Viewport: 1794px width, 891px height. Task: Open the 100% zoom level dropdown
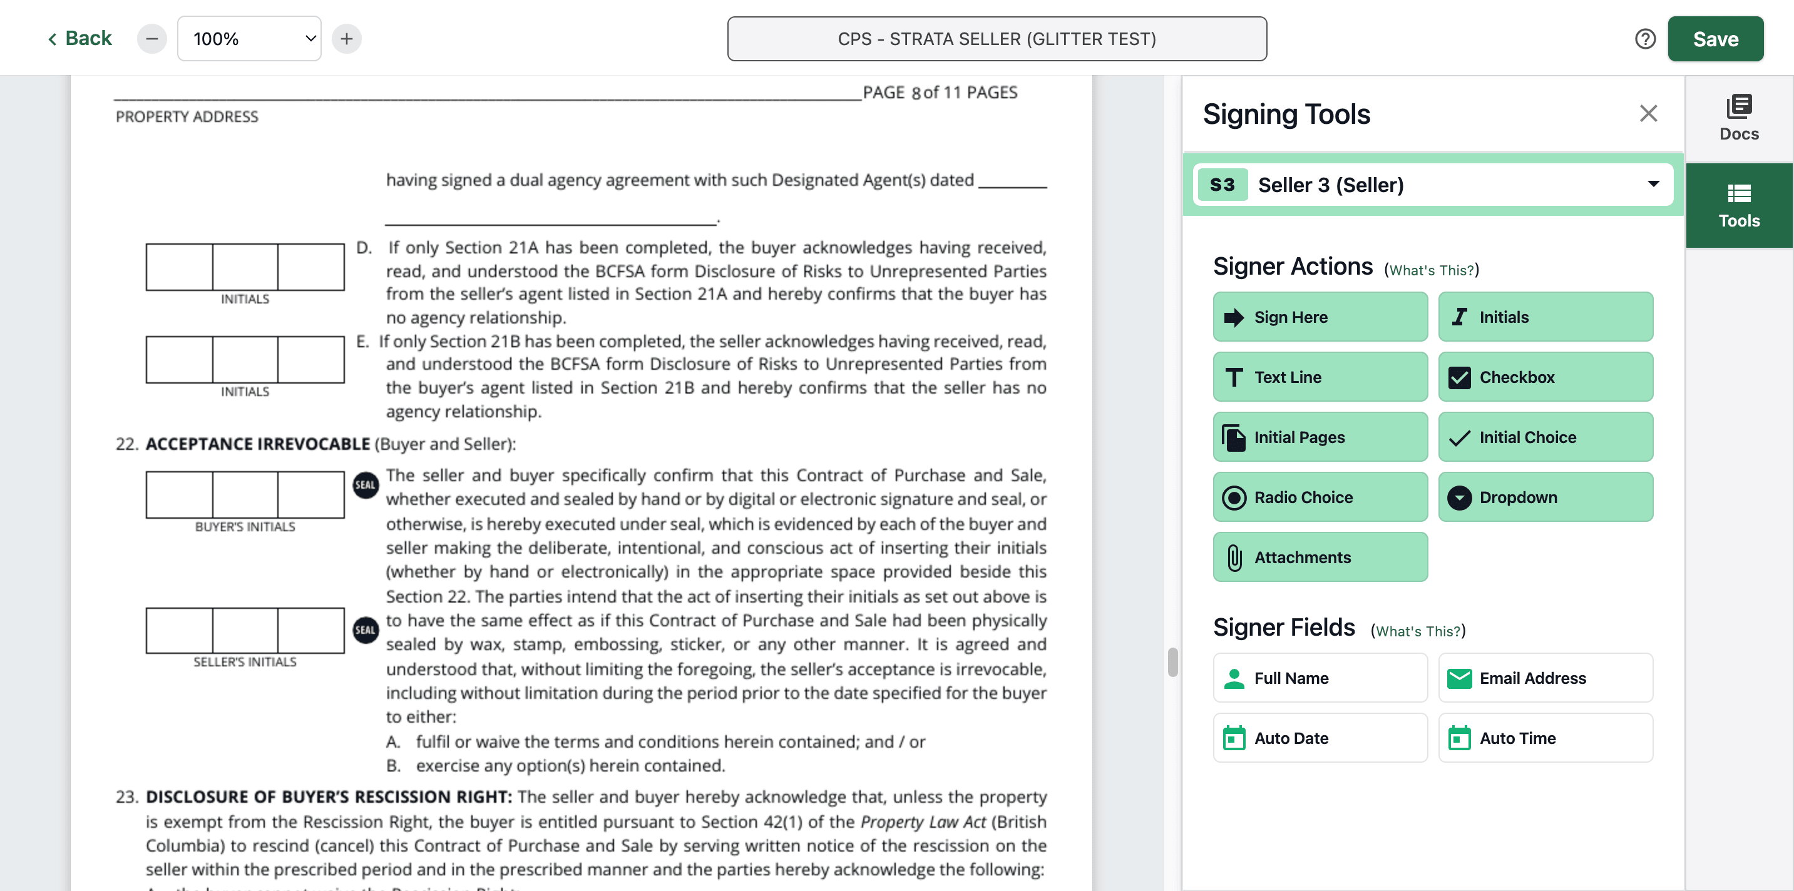249,39
